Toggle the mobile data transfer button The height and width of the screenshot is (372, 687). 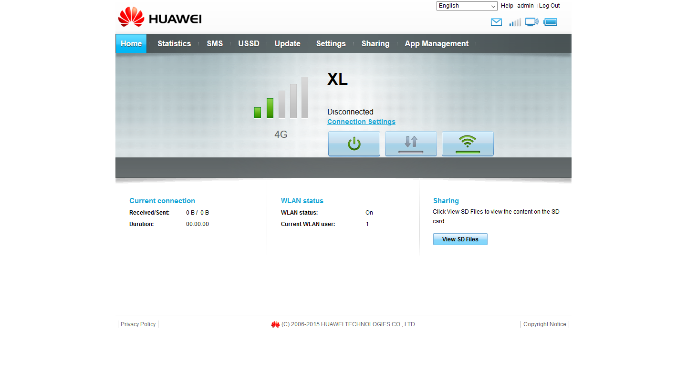[x=411, y=144]
